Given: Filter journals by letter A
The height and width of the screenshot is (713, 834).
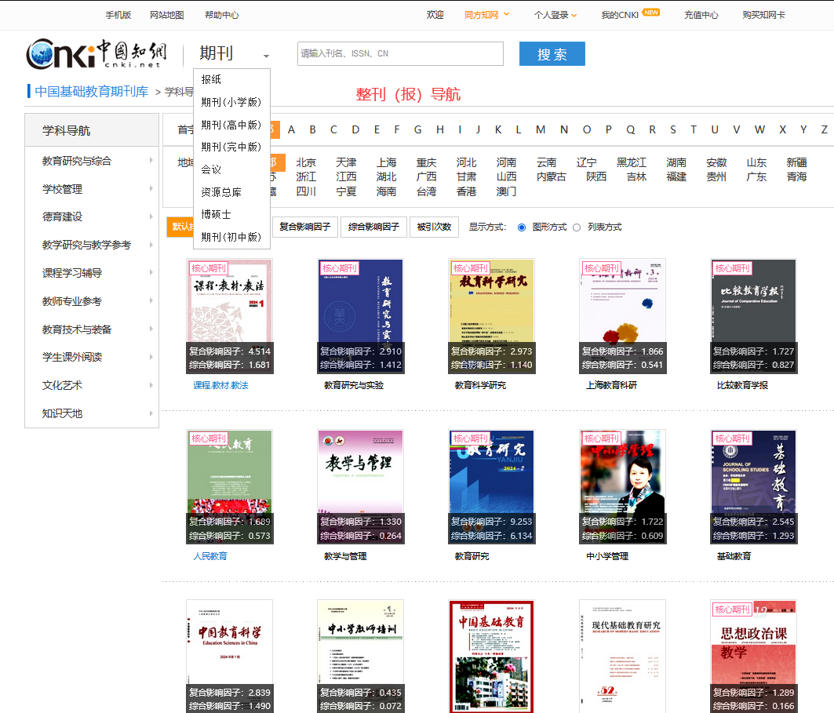Looking at the screenshot, I should click(x=292, y=129).
